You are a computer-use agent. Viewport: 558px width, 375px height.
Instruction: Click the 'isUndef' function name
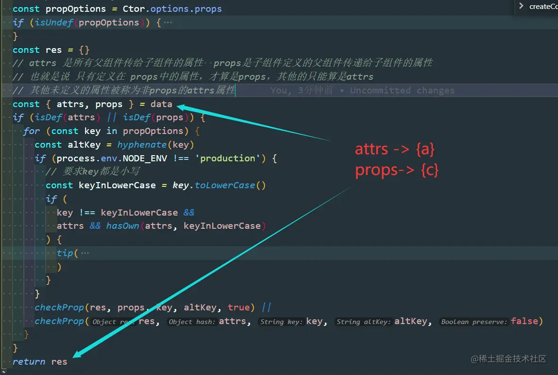[54, 23]
